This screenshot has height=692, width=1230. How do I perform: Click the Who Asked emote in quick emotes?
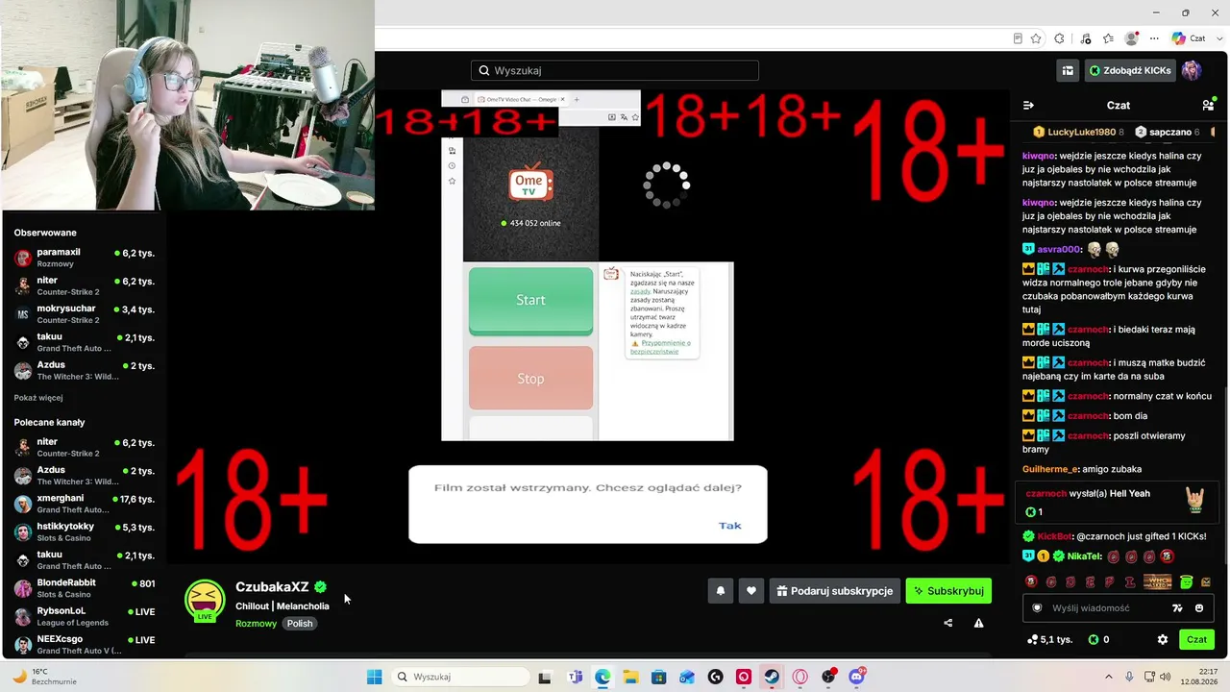coord(1158,581)
